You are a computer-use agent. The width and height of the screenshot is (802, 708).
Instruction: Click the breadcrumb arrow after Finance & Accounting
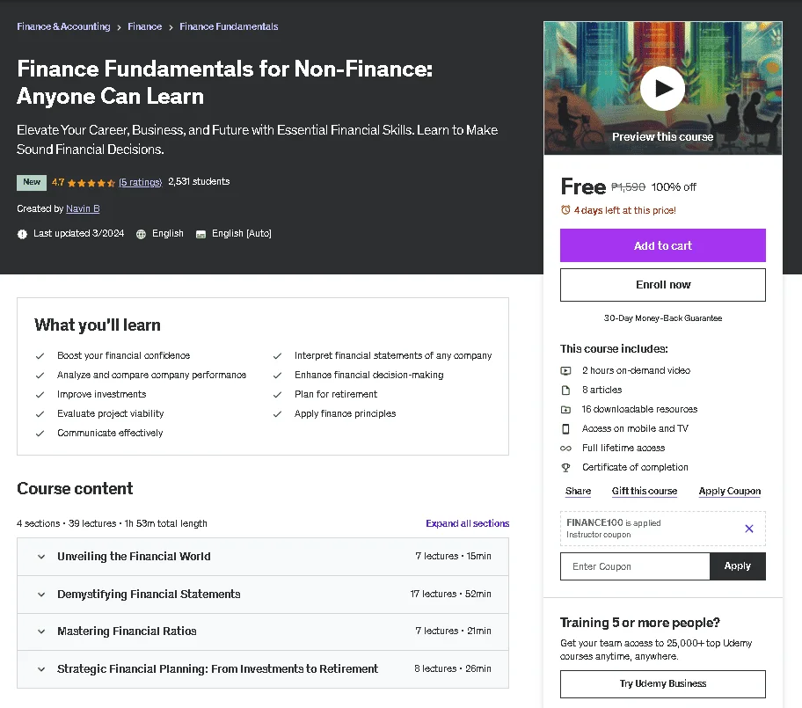(x=119, y=27)
